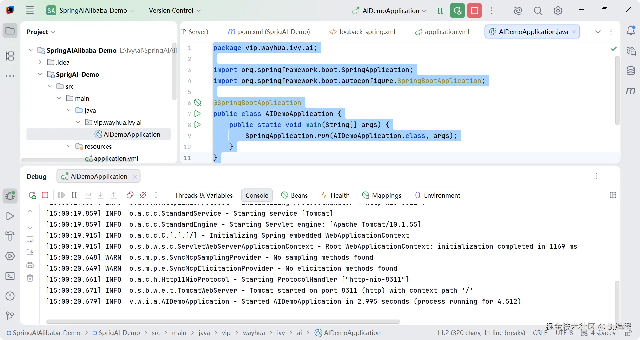
Task: Click horizontal scrollbar of console
Action: point(223,322)
